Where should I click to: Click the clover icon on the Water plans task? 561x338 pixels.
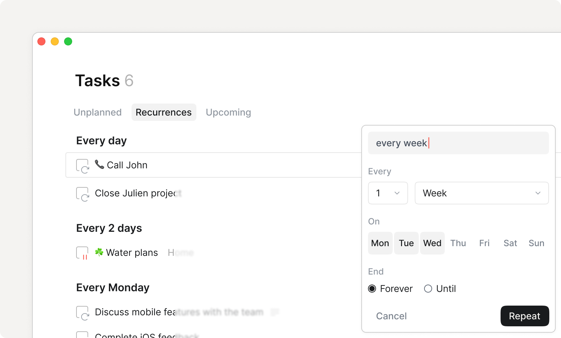pyautogui.click(x=99, y=252)
